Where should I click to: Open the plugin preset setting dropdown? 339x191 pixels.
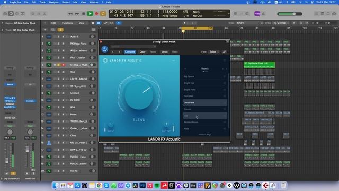[133, 46]
